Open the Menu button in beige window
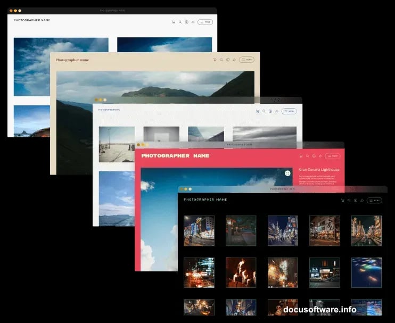 tap(246, 60)
